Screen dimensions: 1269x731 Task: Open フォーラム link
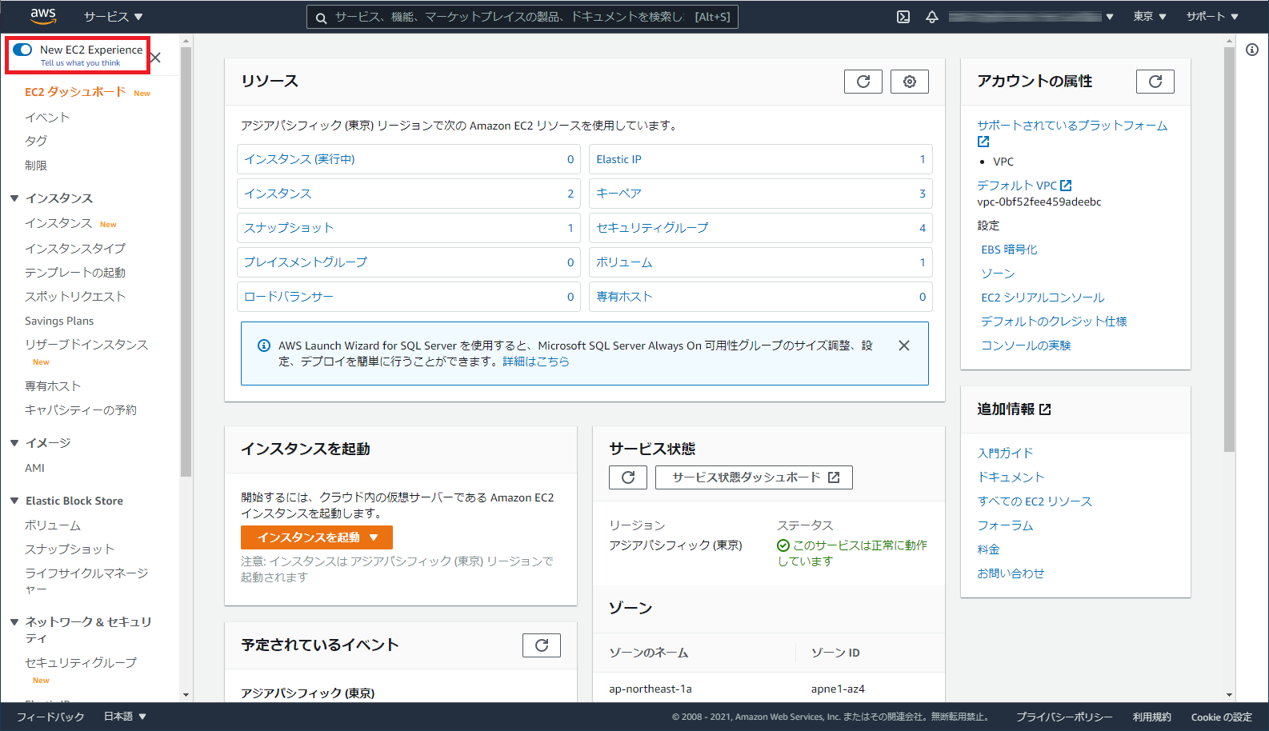point(1005,525)
